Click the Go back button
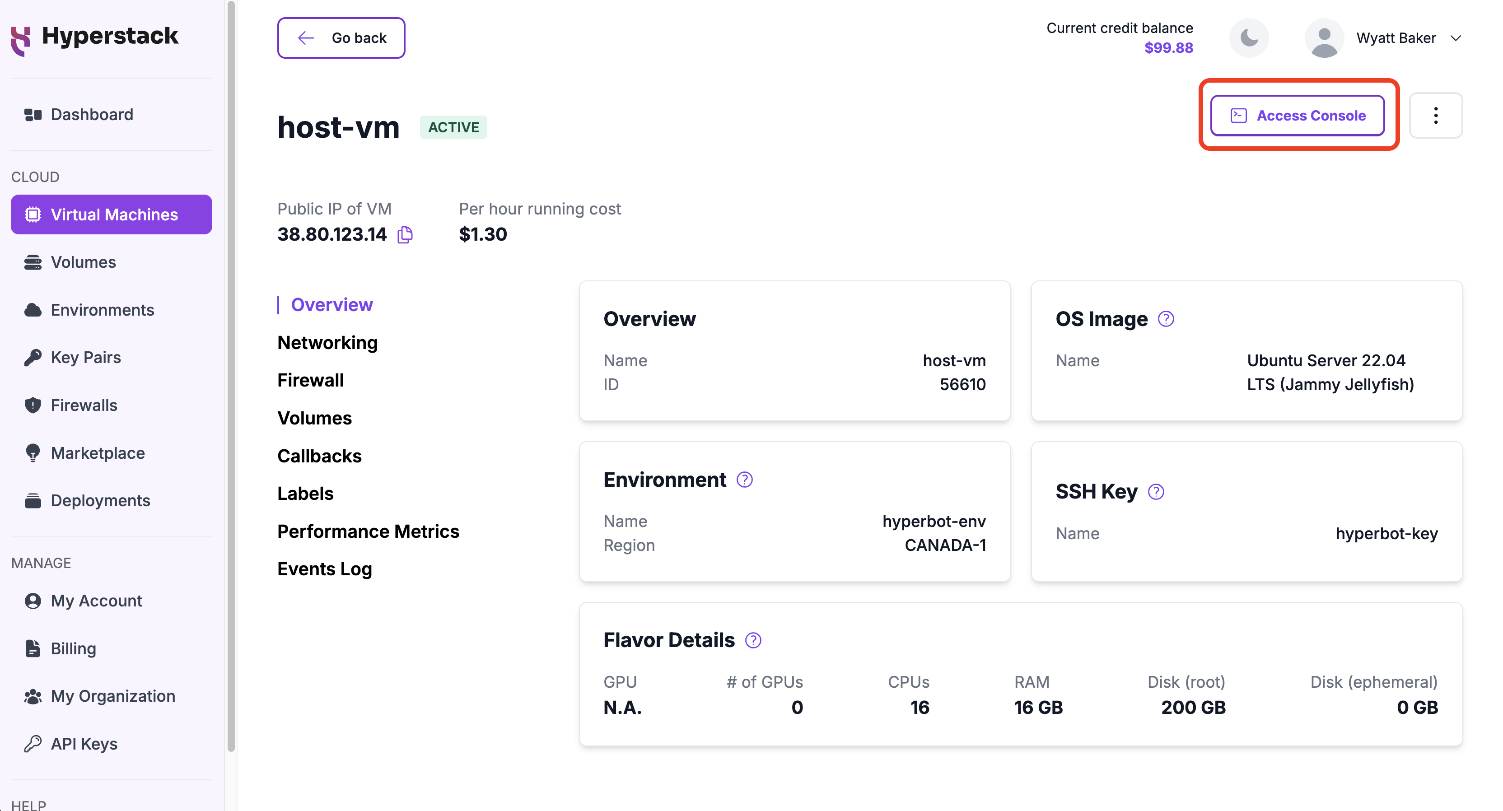1503x811 pixels. click(341, 38)
